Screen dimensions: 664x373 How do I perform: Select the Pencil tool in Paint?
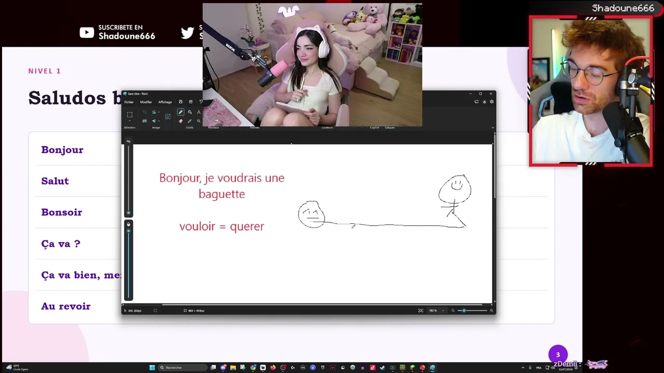pyautogui.click(x=181, y=112)
